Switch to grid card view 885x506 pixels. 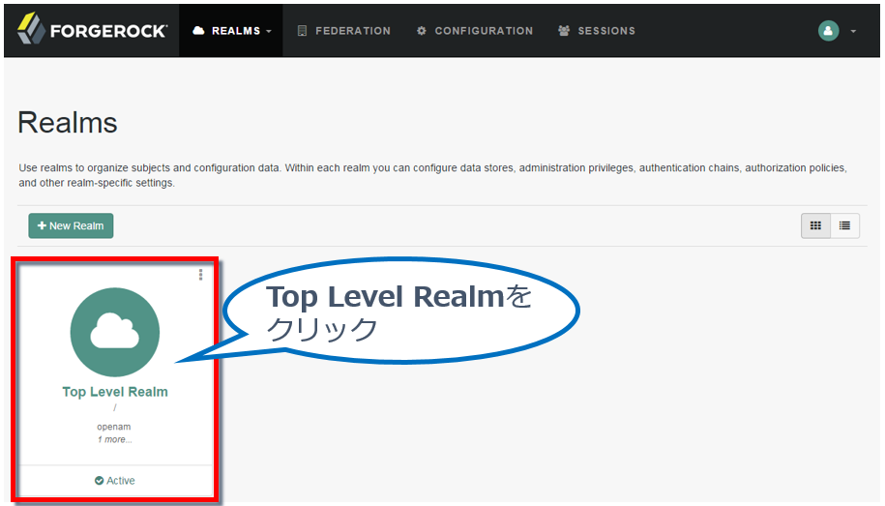coord(815,225)
